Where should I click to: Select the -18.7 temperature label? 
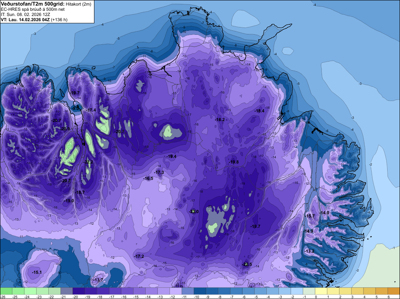click(x=80, y=192)
